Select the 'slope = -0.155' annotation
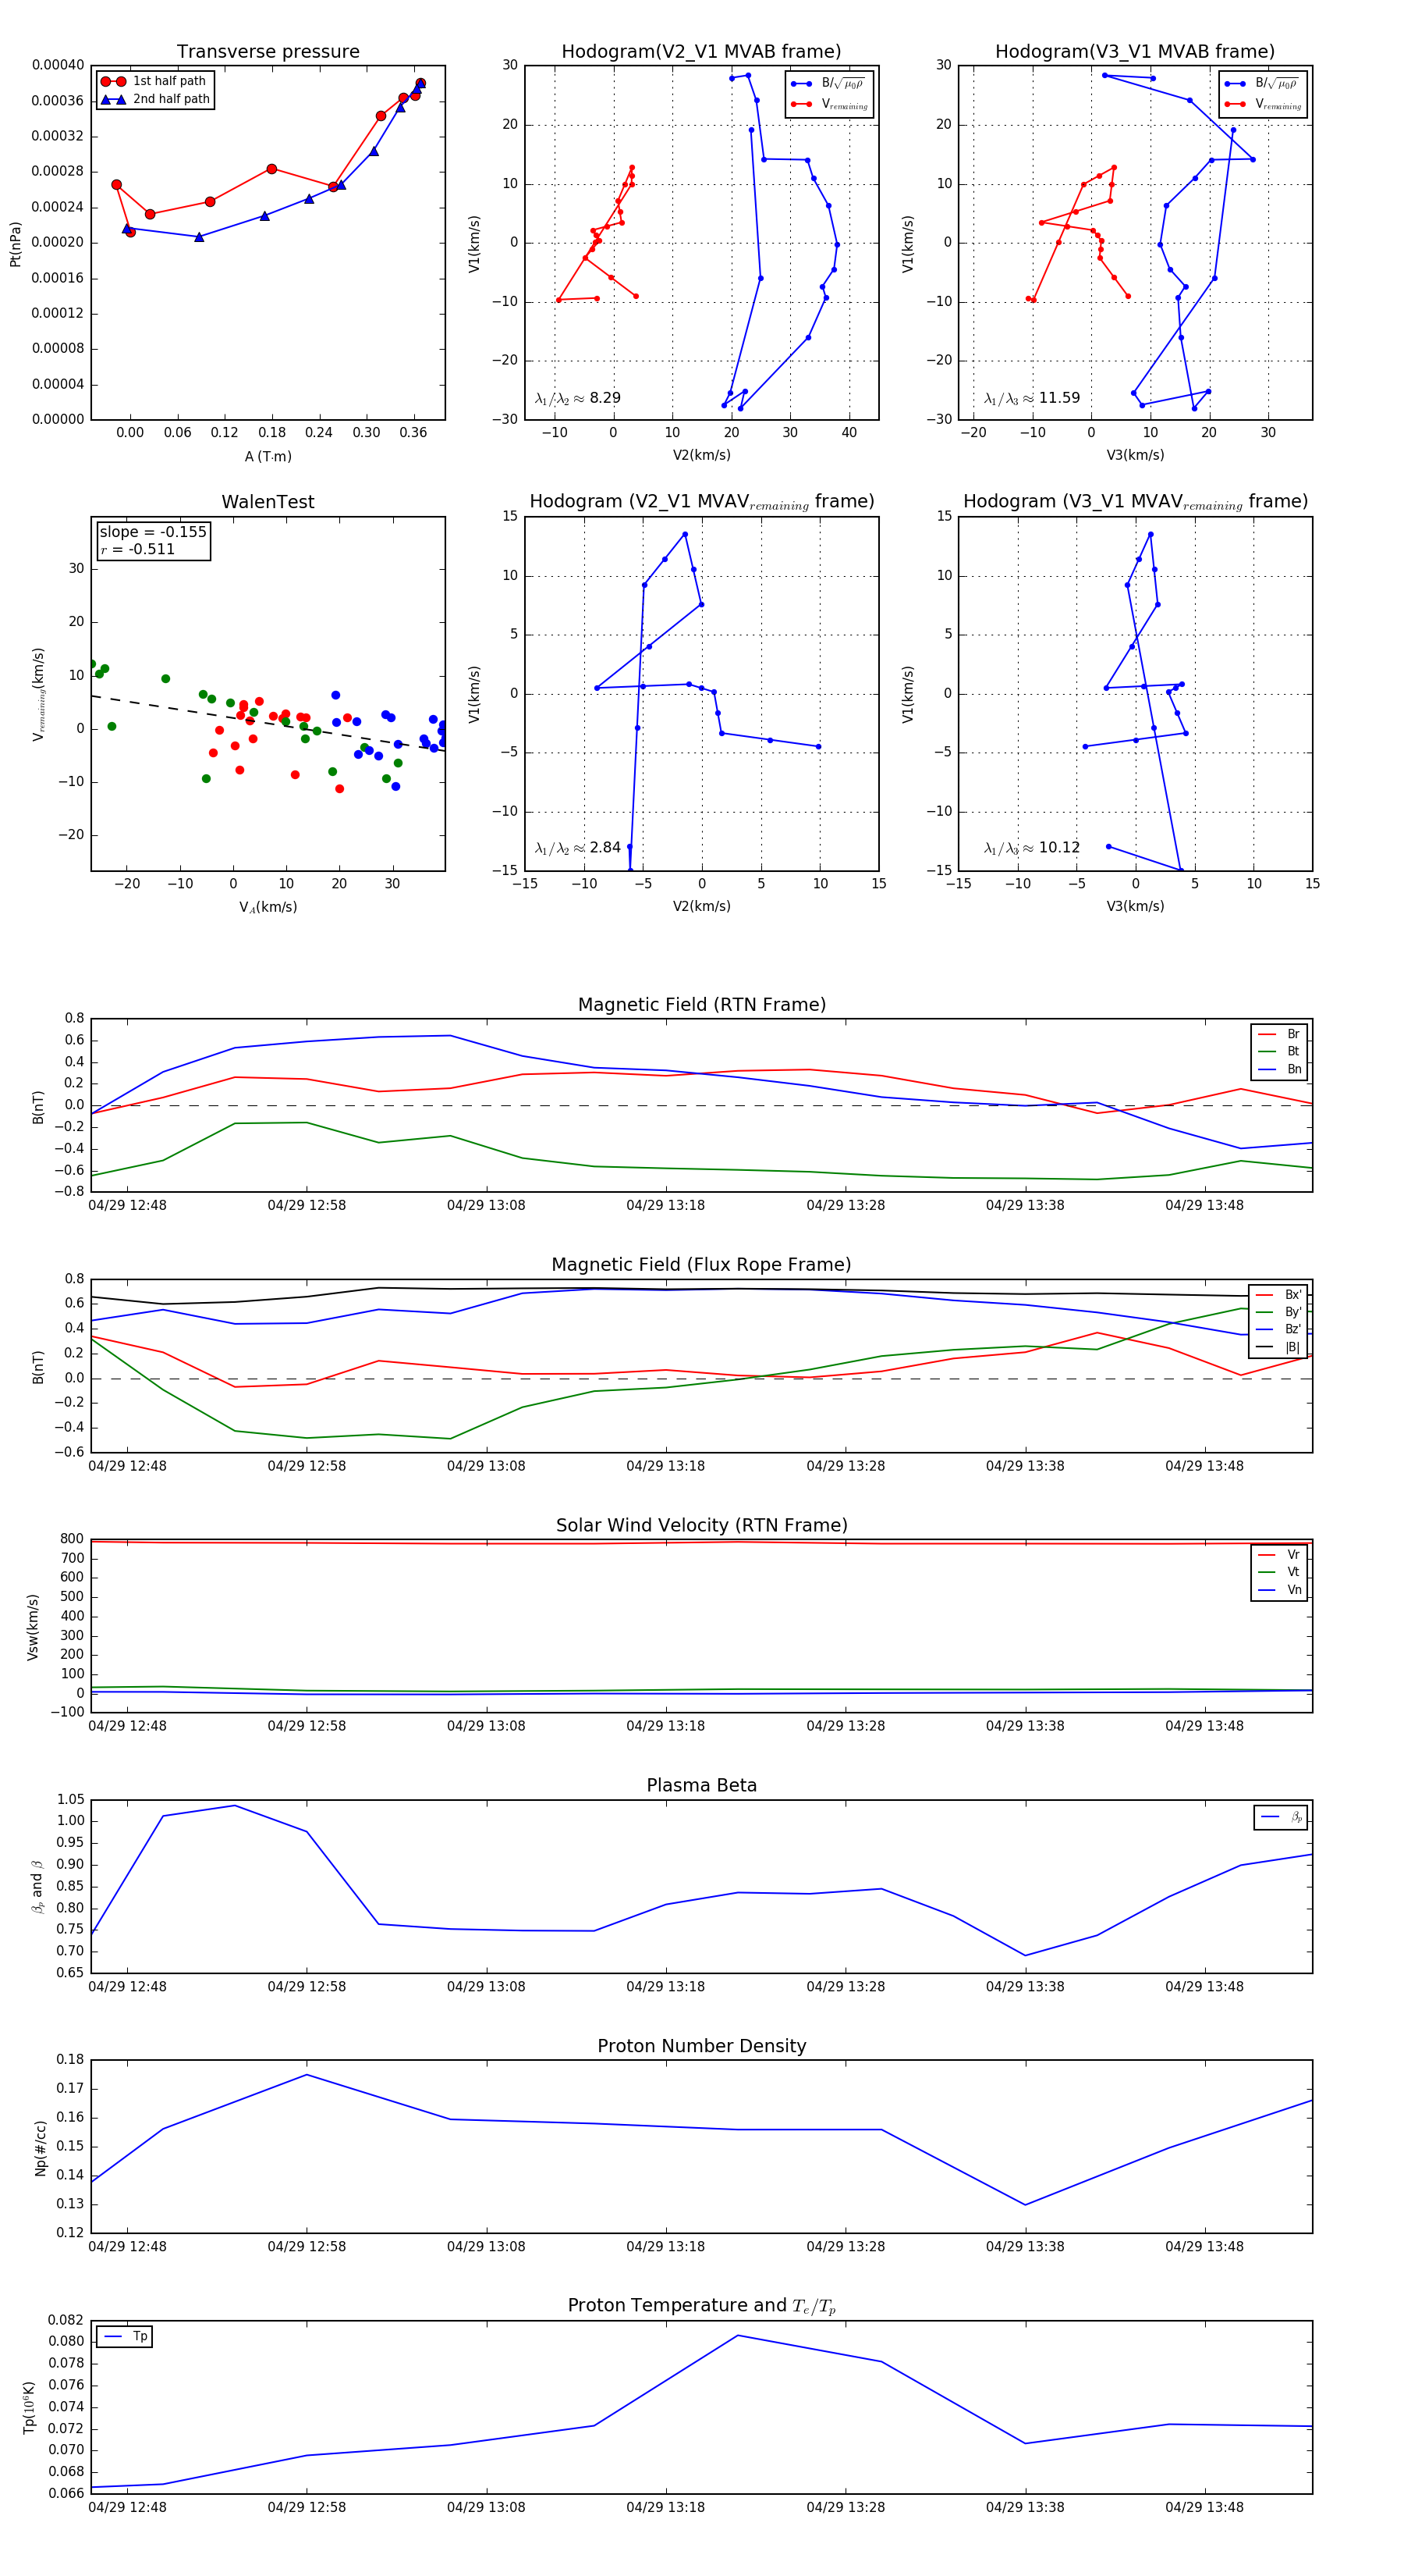 [x=153, y=532]
